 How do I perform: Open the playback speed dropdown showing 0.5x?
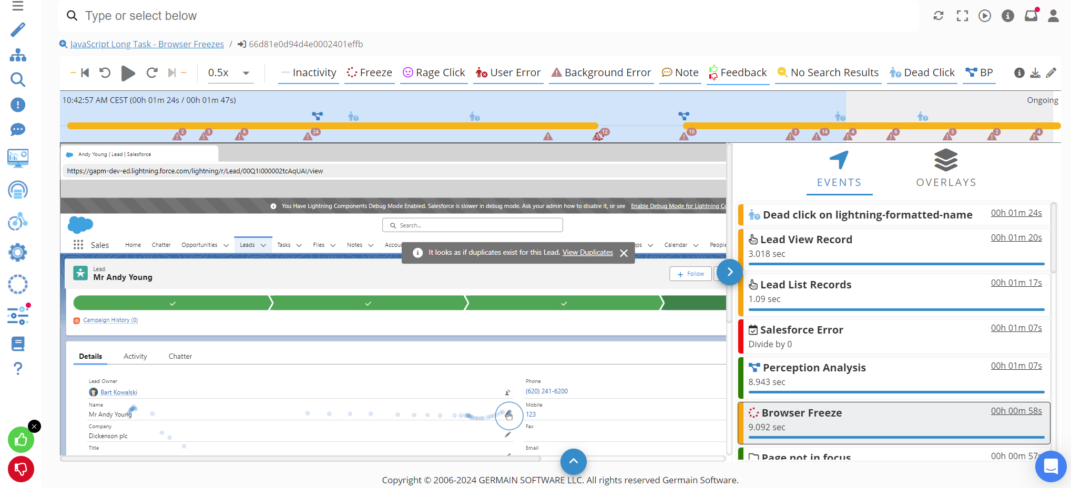[x=229, y=73]
